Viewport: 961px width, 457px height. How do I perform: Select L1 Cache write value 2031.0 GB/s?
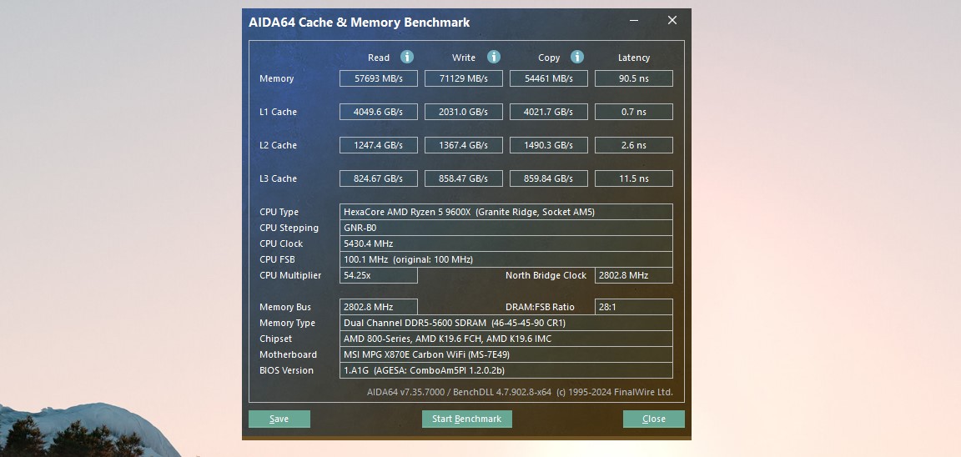point(463,112)
